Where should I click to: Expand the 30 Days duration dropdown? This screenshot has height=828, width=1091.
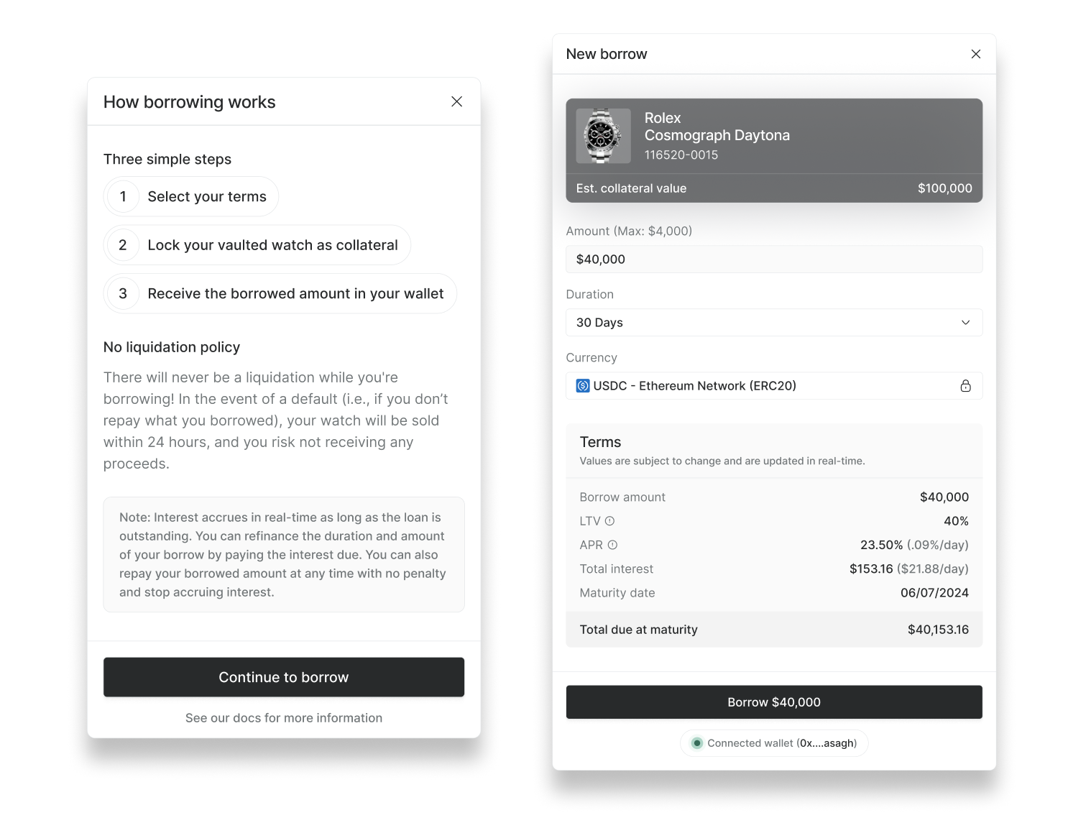tap(774, 323)
